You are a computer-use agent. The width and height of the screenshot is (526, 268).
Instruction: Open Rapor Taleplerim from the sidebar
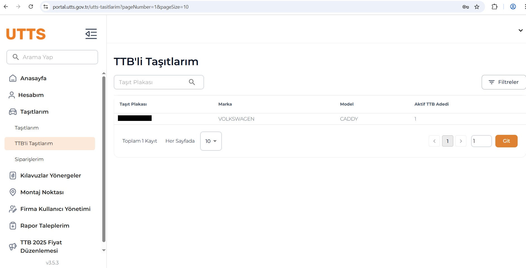click(45, 226)
